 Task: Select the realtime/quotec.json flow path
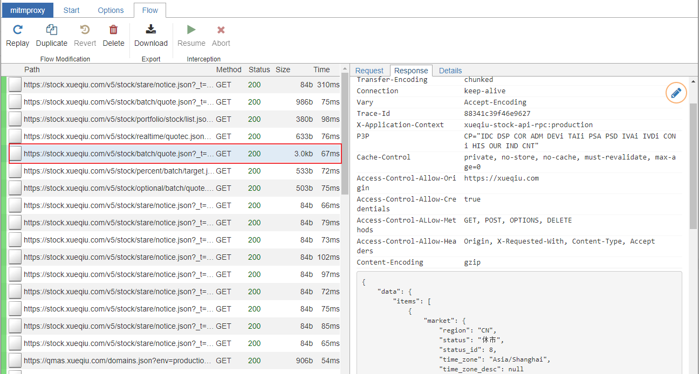[x=119, y=136]
